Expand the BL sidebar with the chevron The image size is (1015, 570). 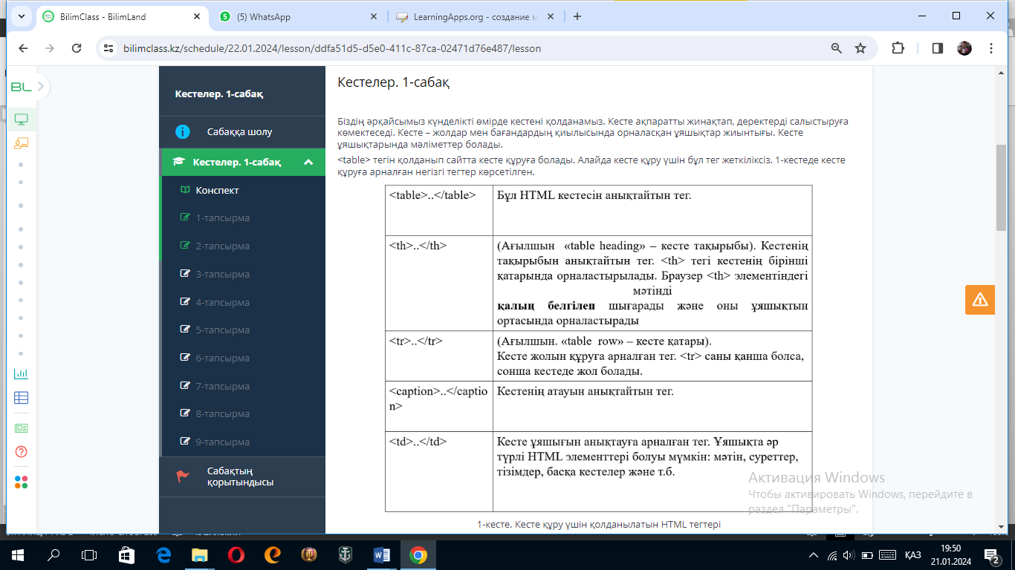pyautogui.click(x=41, y=87)
